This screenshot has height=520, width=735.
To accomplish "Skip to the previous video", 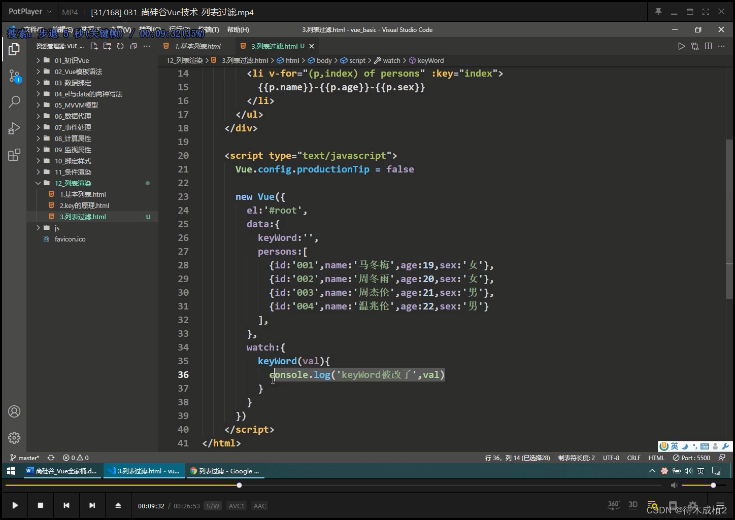I will point(66,505).
